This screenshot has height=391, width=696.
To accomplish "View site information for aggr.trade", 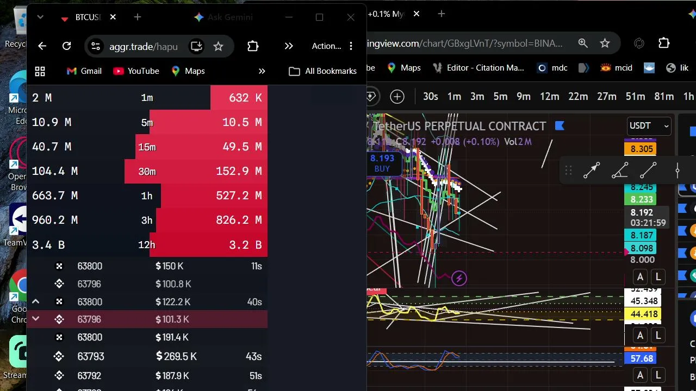I will [x=96, y=46].
